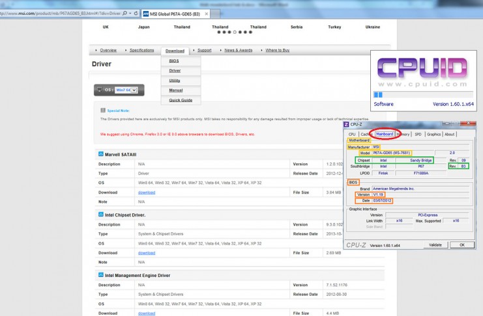This screenshot has height=316, width=483.
Task: Select the MSI Global P67A-GD65 (B3) browser tab
Action: point(175,14)
